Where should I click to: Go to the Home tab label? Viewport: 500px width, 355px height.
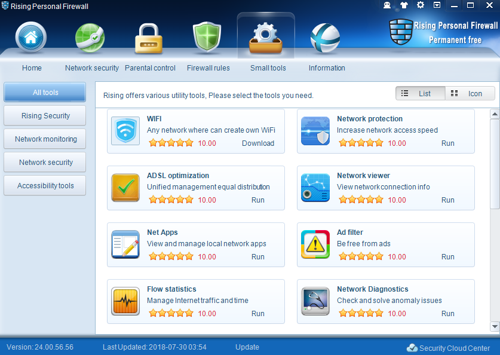[32, 68]
